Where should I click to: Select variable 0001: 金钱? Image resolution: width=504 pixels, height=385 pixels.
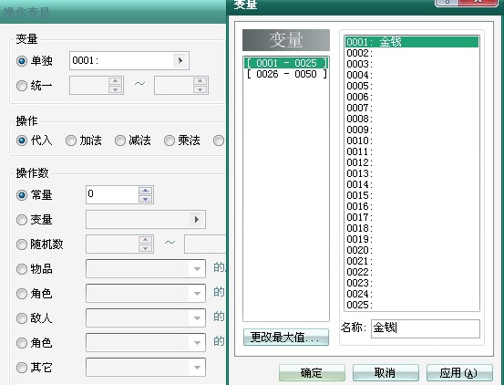(412, 42)
